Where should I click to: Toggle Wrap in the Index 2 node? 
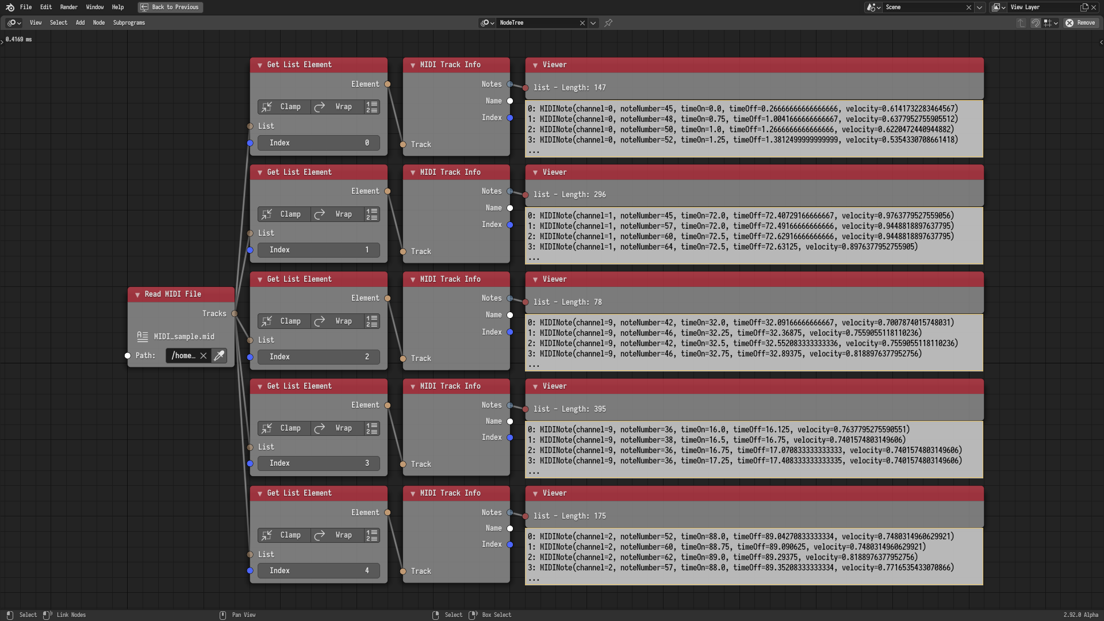tap(338, 321)
